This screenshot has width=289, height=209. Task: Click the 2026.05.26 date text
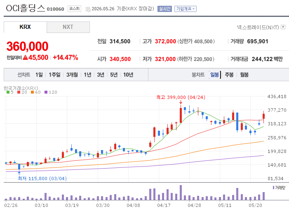click(103, 9)
